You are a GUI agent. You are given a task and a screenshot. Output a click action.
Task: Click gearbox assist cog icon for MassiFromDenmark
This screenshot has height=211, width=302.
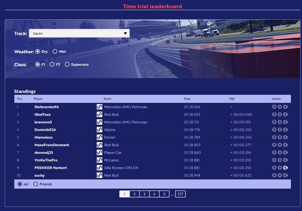click(x=280, y=145)
